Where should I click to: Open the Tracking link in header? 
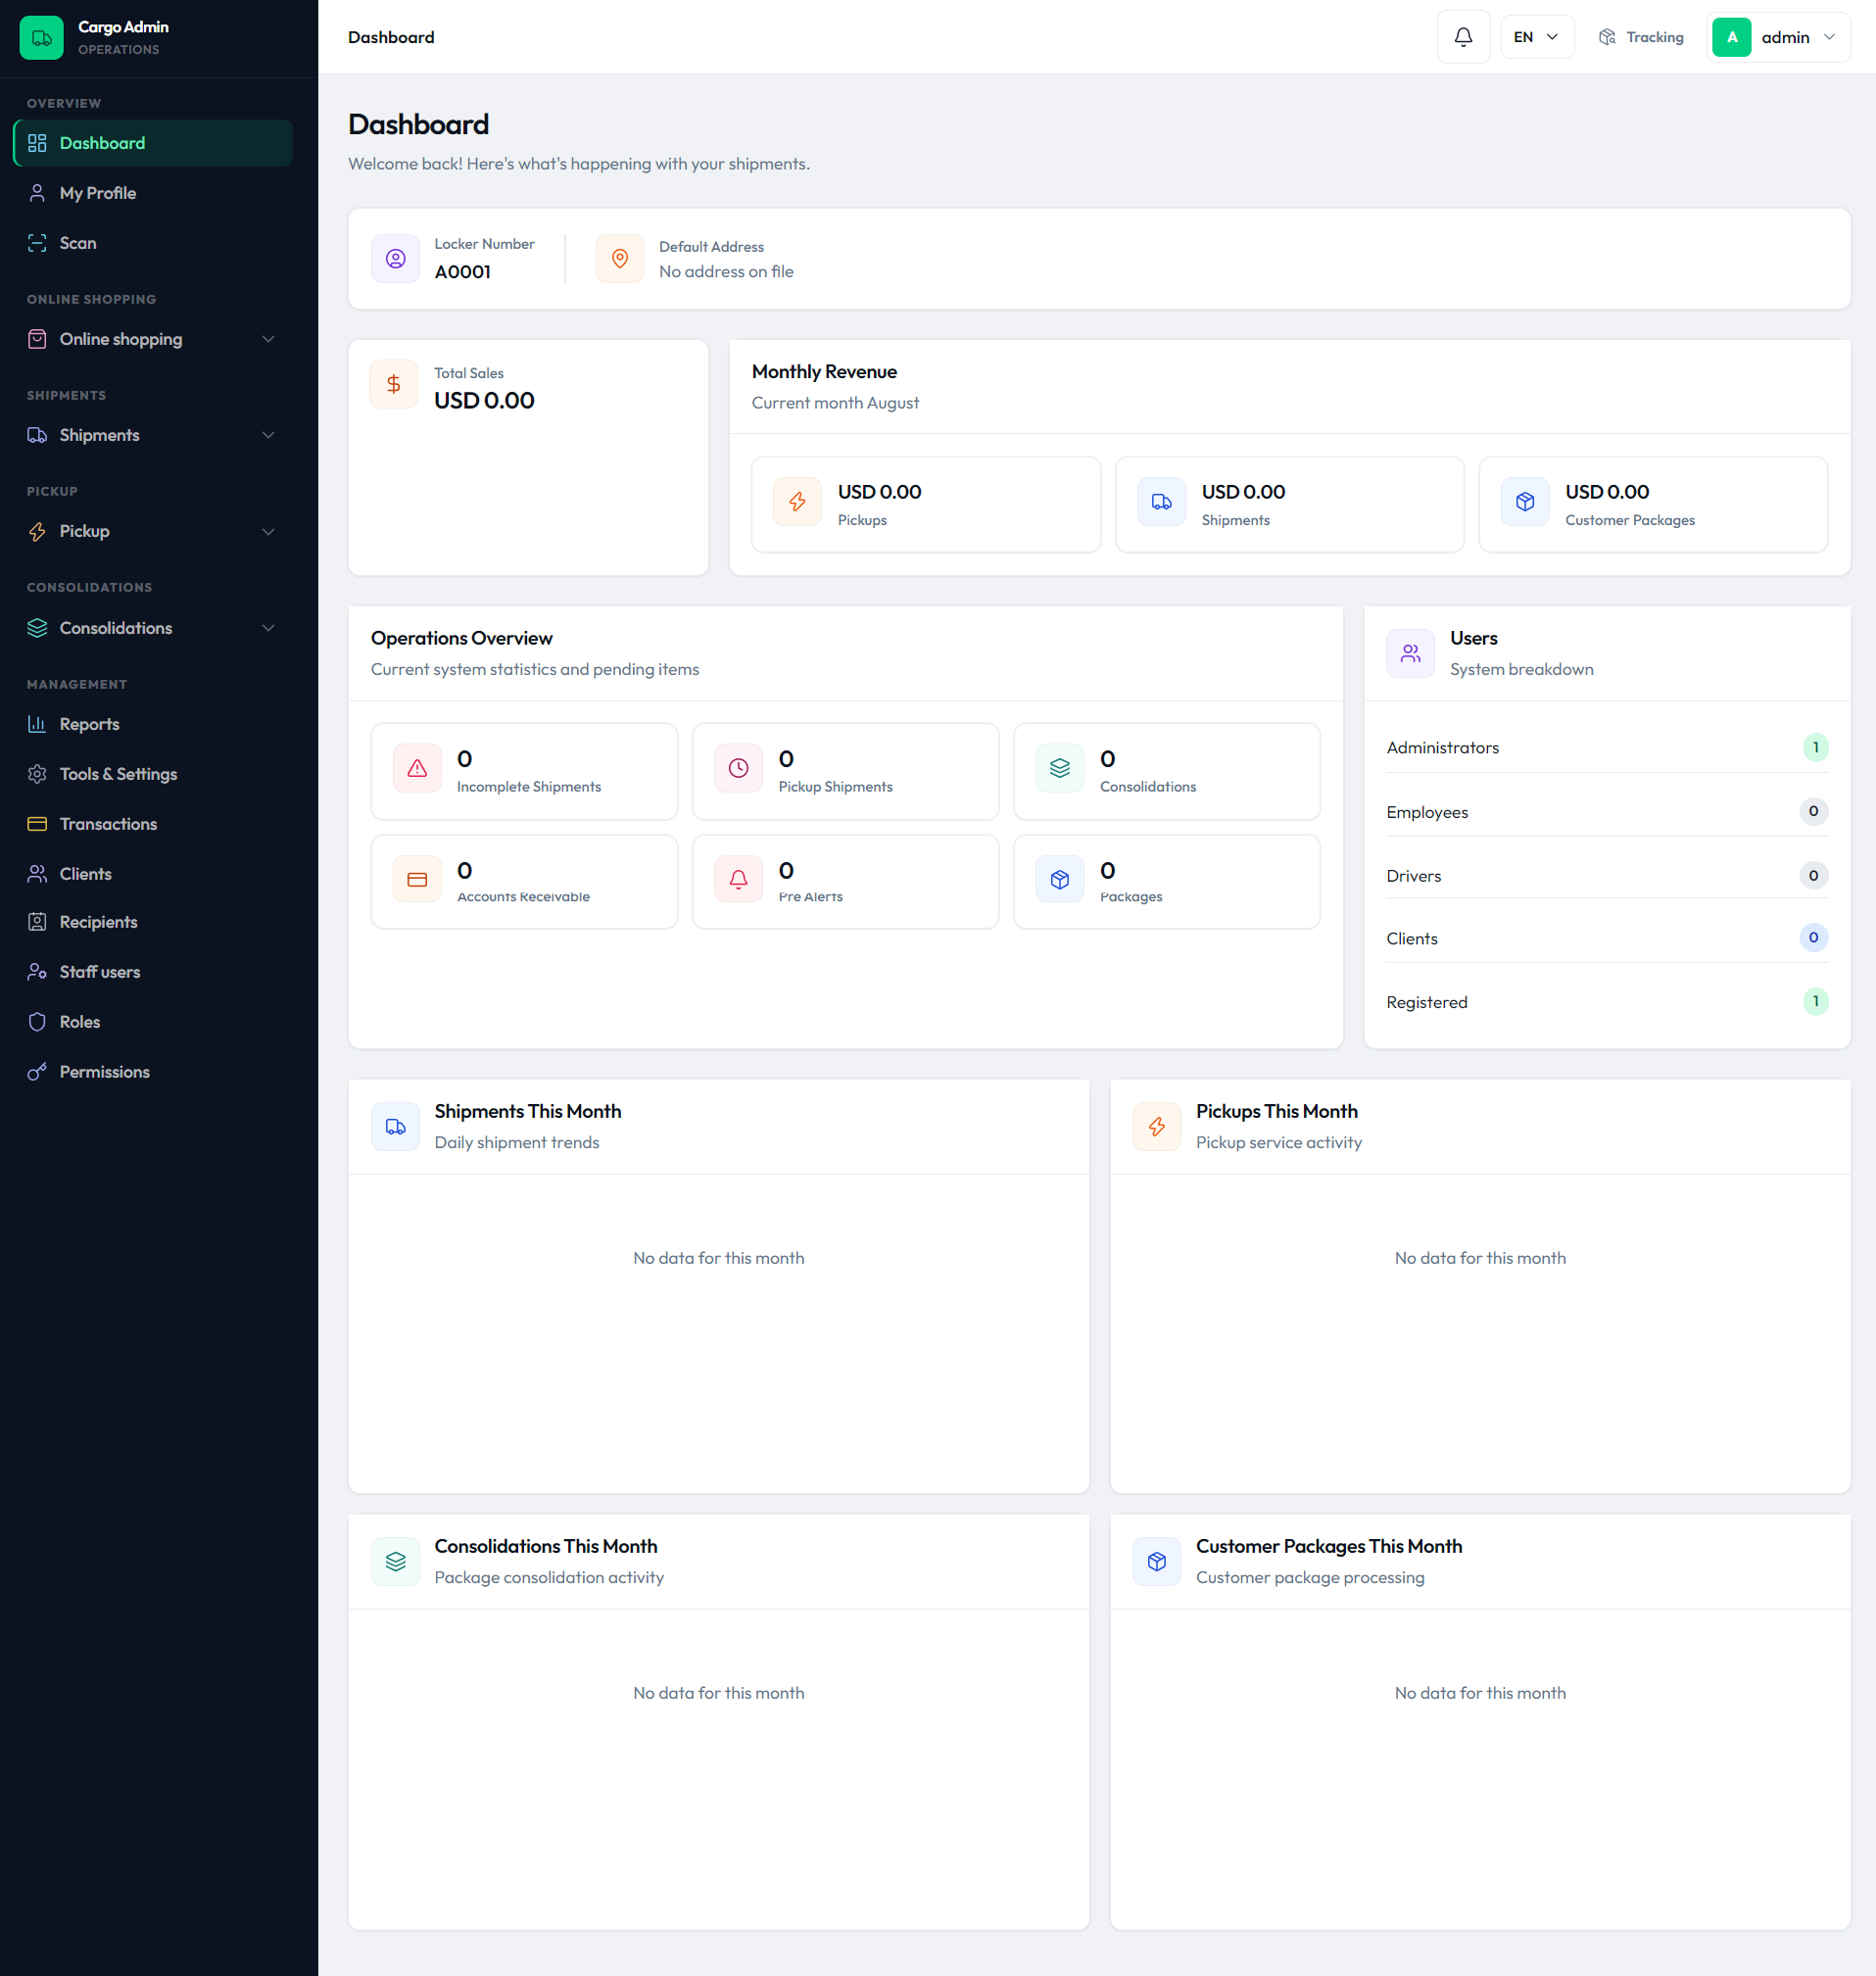pyautogui.click(x=1641, y=37)
